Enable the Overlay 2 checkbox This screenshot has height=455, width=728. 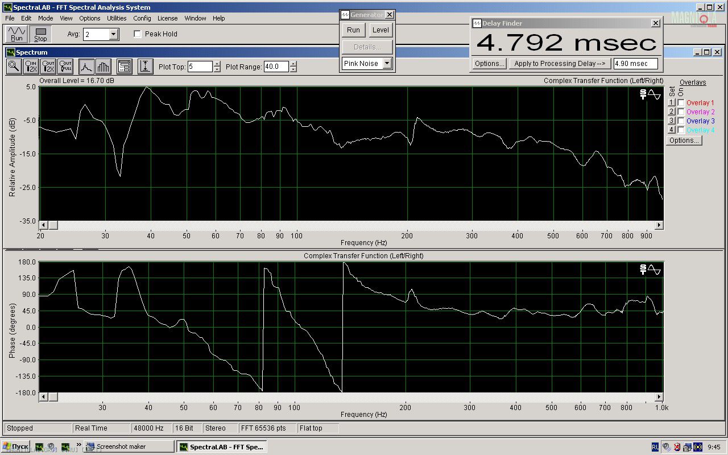pos(681,112)
